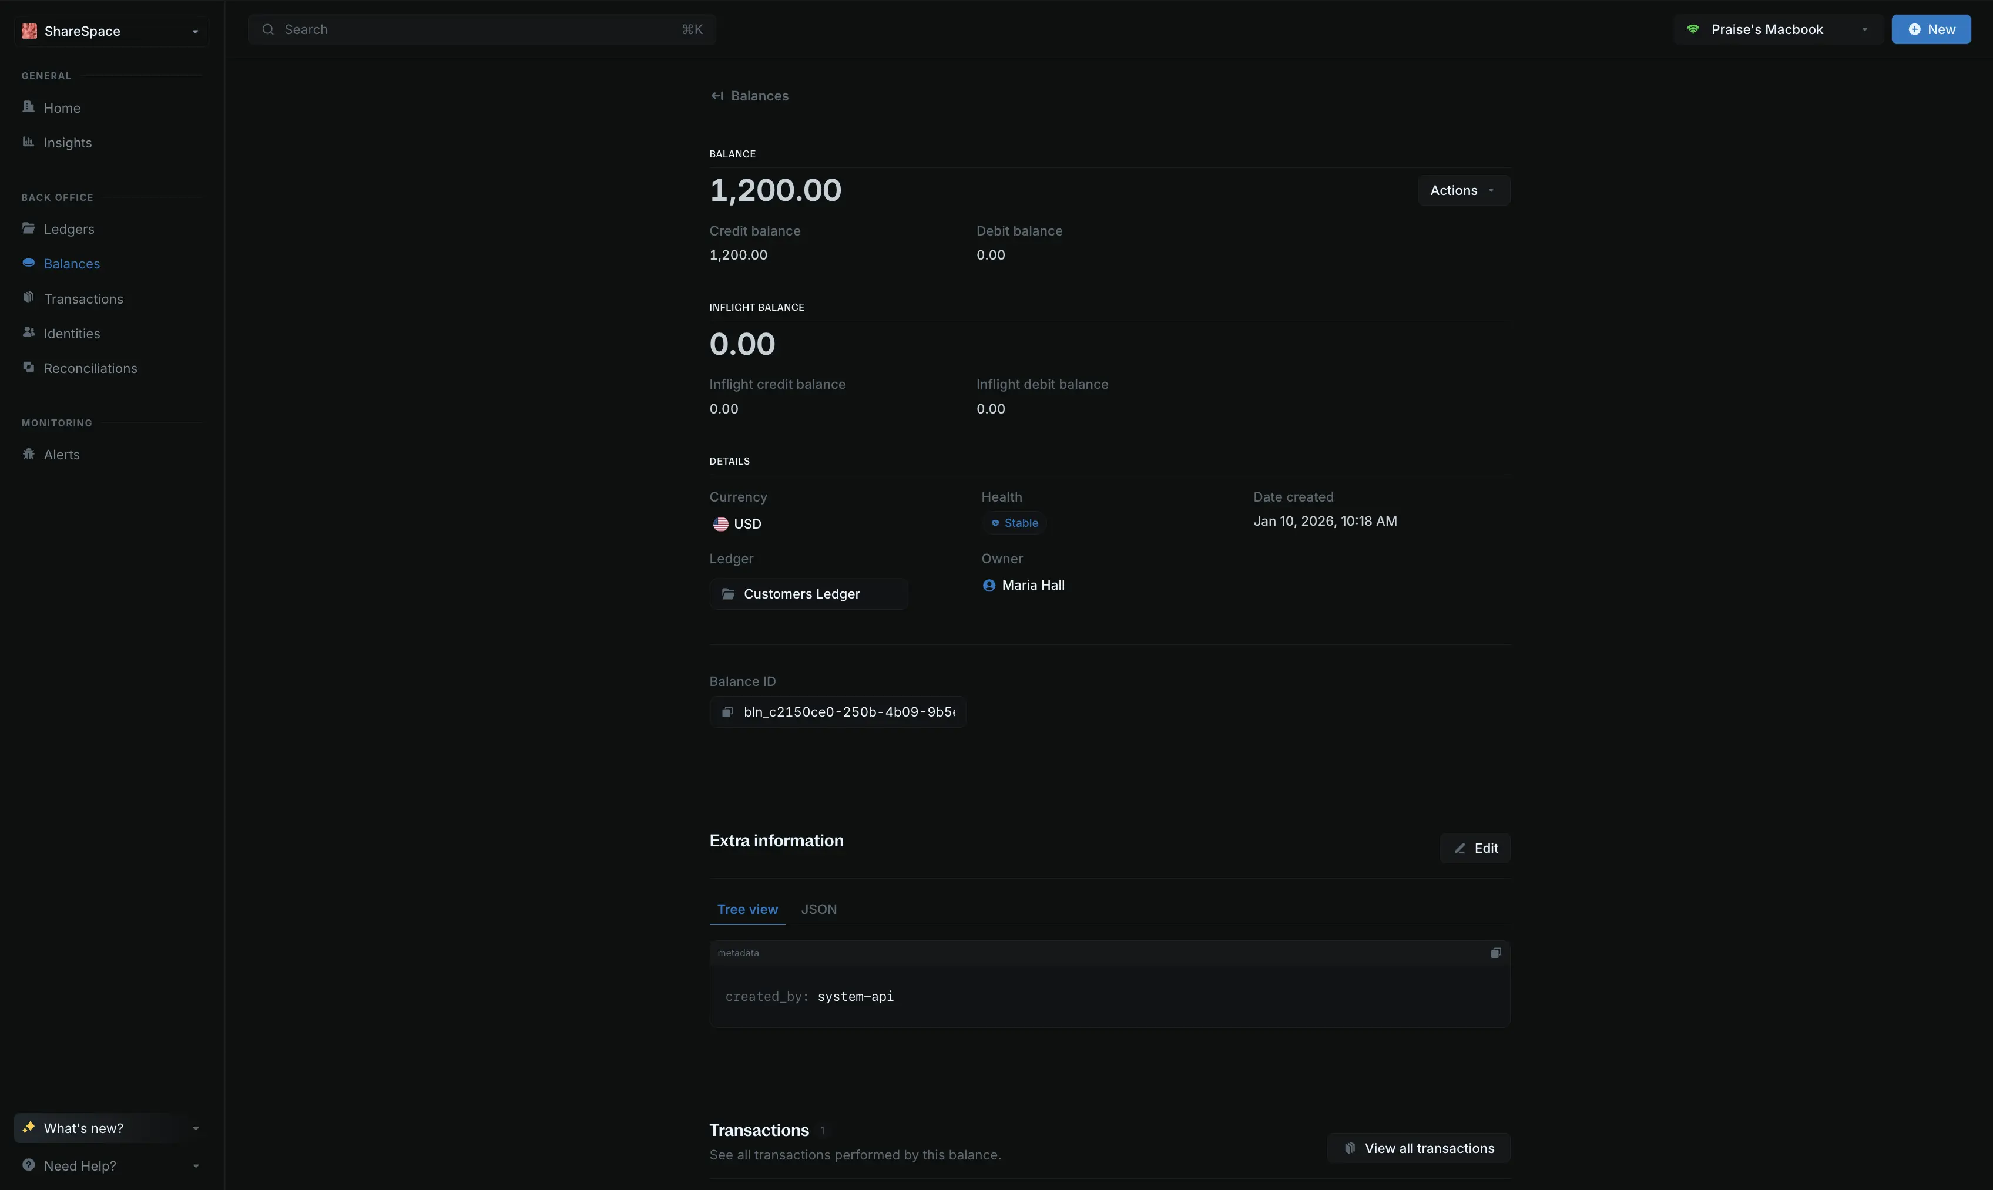Screen dimensions: 1993x1190
Task: Click the Identities people icon
Action: point(29,333)
